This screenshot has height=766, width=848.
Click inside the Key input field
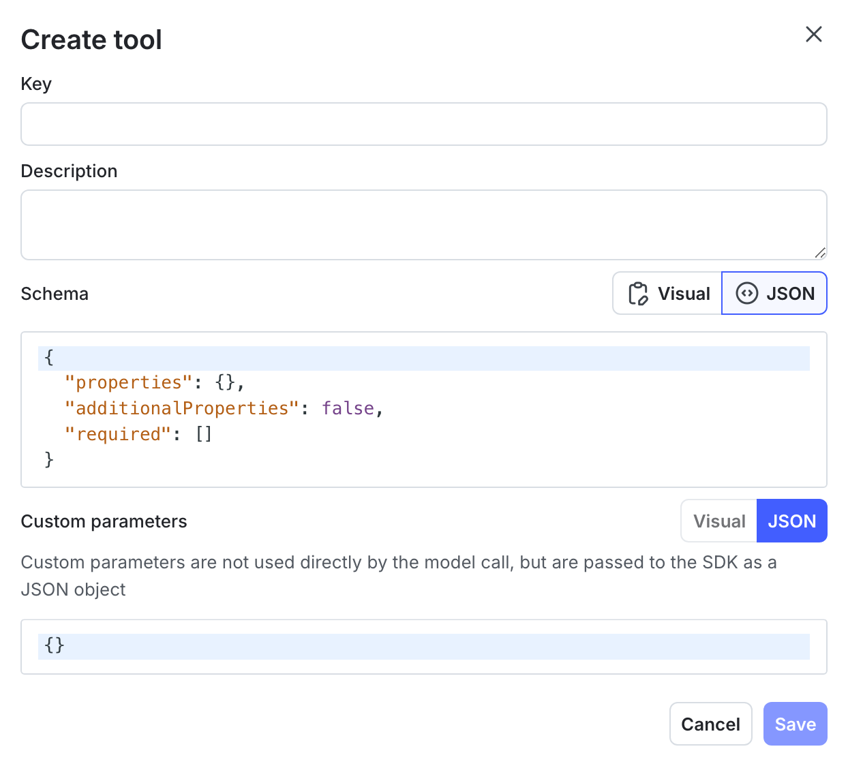coord(423,124)
